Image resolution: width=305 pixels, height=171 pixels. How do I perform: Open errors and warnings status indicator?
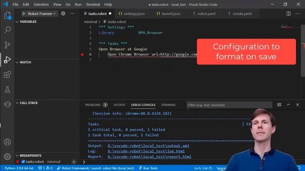(45, 168)
